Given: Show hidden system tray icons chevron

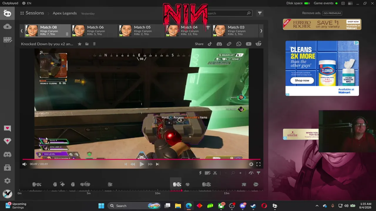Looking at the screenshot, I should [317, 206].
